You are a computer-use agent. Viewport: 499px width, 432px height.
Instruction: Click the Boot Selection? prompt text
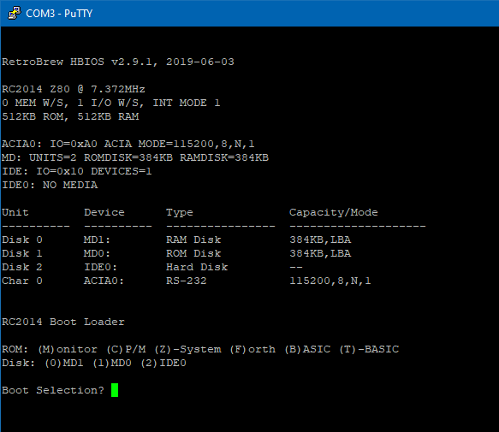click(x=53, y=390)
